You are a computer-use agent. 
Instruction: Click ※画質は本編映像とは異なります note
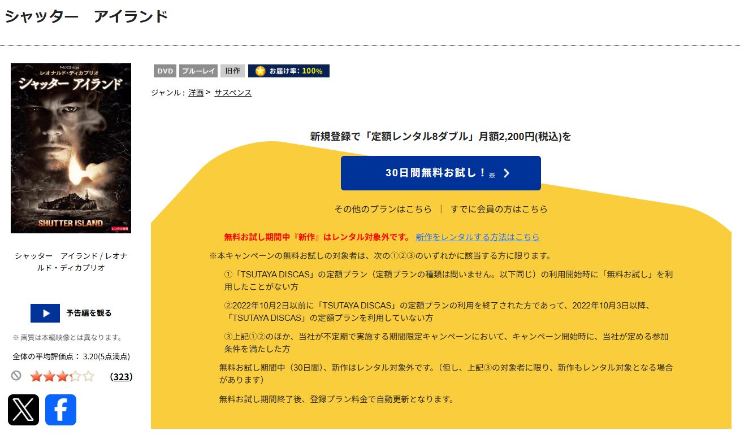tap(68, 338)
